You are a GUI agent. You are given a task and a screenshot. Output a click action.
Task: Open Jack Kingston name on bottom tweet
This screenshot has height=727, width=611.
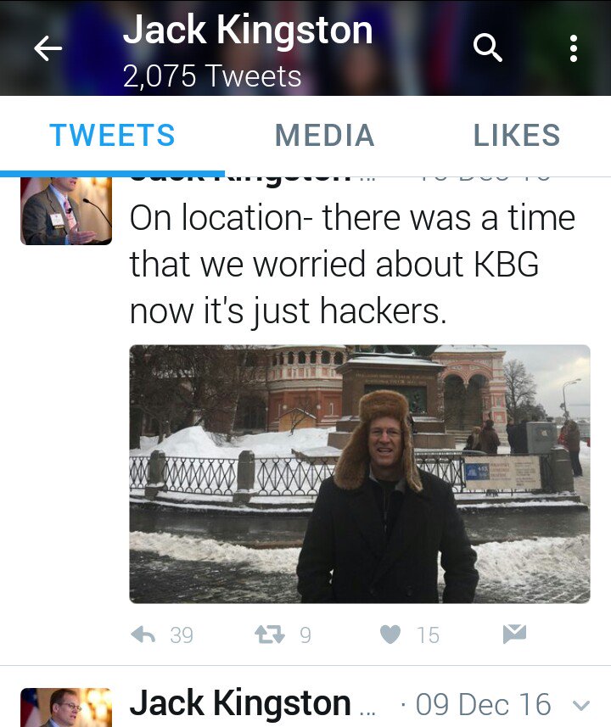[x=240, y=704]
